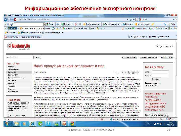Focus the password field under Вход в систему
This screenshot has height=136, width=181.
[160, 75]
